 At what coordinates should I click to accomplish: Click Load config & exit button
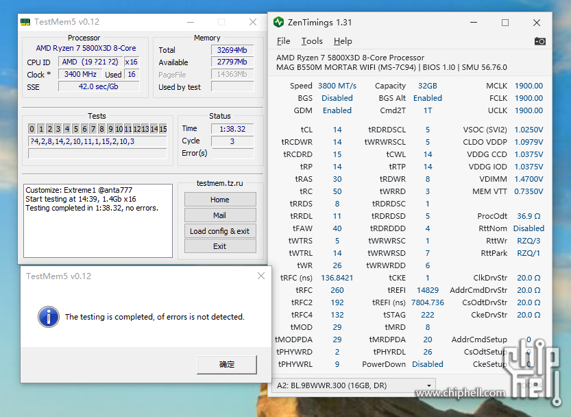pos(220,231)
